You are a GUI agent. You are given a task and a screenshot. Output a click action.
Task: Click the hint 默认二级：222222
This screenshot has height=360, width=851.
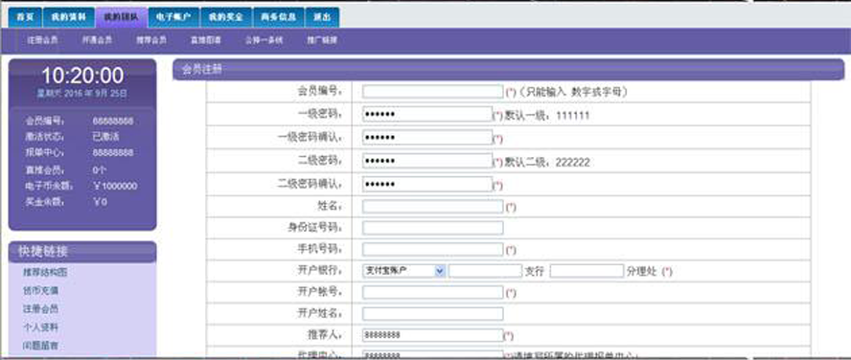click(547, 162)
